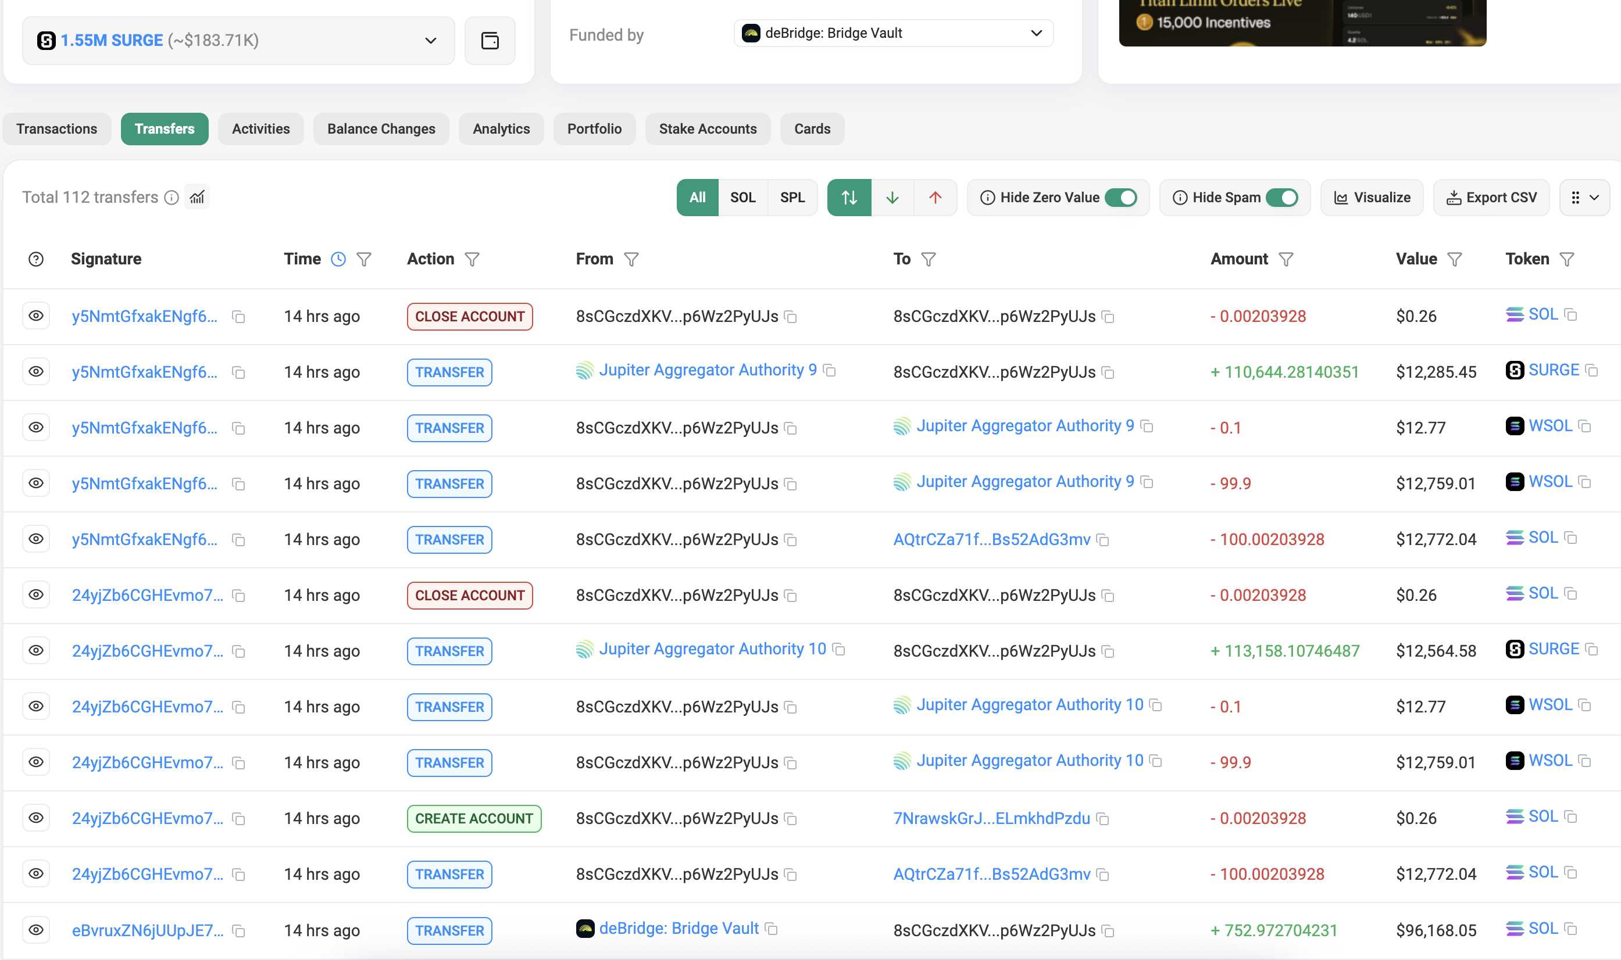This screenshot has width=1621, height=960.
Task: Expand the column settings grid dropdown
Action: coord(1583,198)
